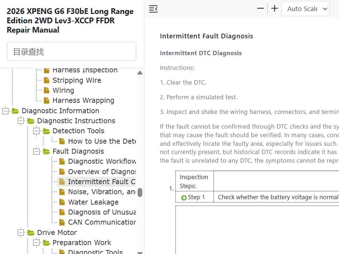Collapse the Diagnostic Information node
The height and width of the screenshot is (254, 339).
pyautogui.click(x=5, y=111)
